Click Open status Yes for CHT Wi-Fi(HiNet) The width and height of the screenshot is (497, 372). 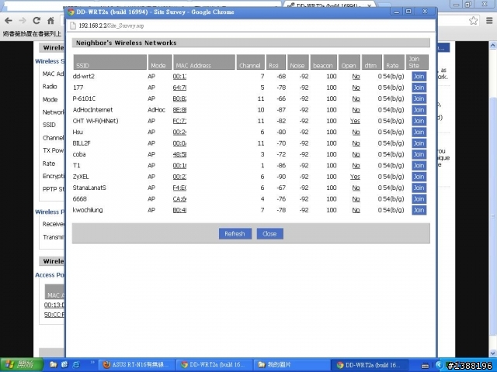point(355,121)
